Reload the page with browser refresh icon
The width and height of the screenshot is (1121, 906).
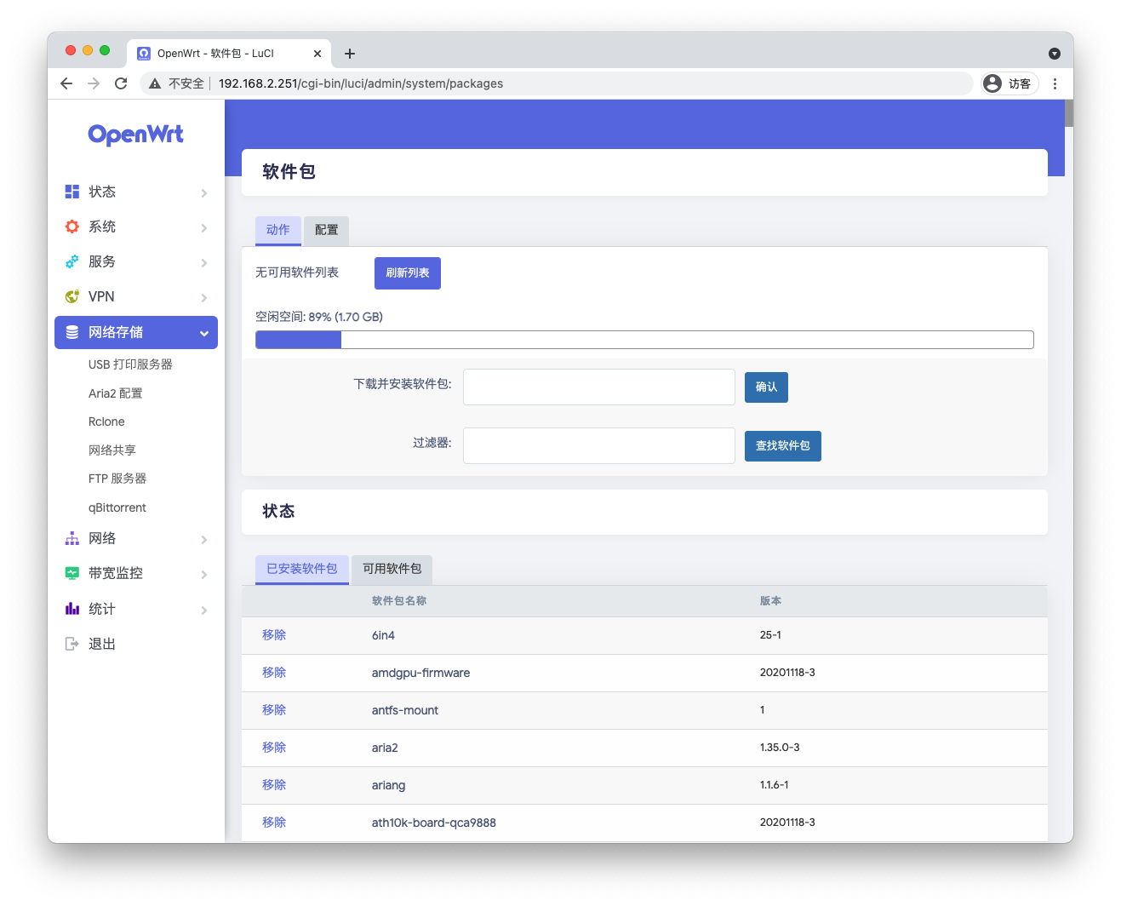tap(121, 83)
